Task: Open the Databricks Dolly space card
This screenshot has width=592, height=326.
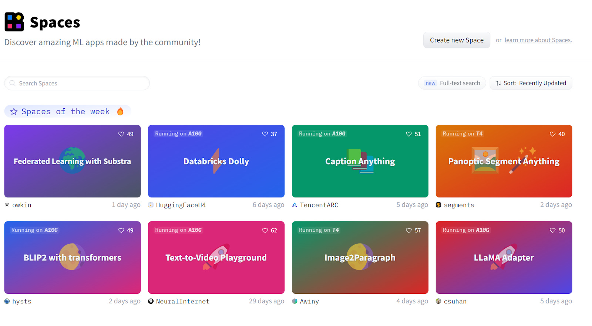Action: click(216, 161)
